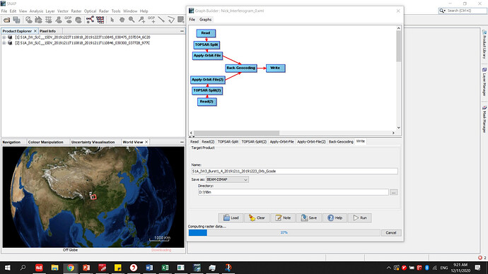Open Chrome from the taskbar
Screen dimensions: 488x274
[x=71, y=268]
